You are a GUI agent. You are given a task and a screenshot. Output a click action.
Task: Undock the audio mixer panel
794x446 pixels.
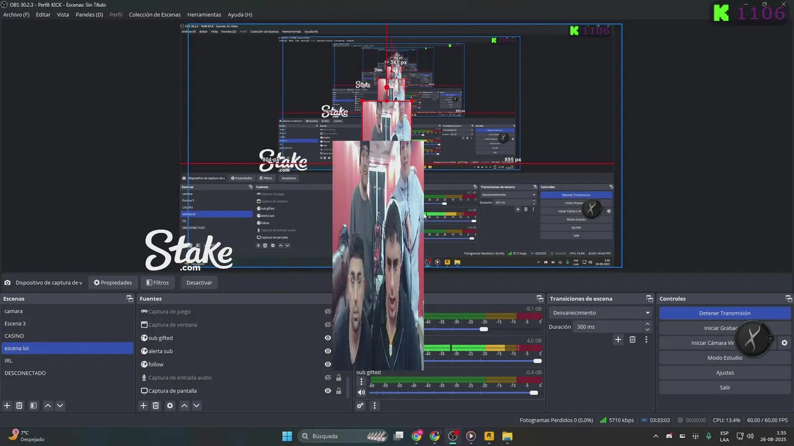539,299
